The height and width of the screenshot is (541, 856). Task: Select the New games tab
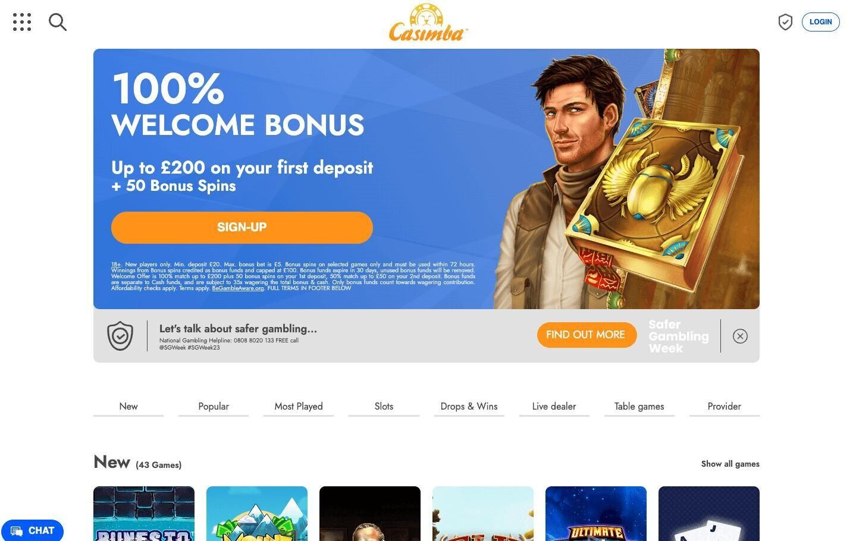pos(128,407)
